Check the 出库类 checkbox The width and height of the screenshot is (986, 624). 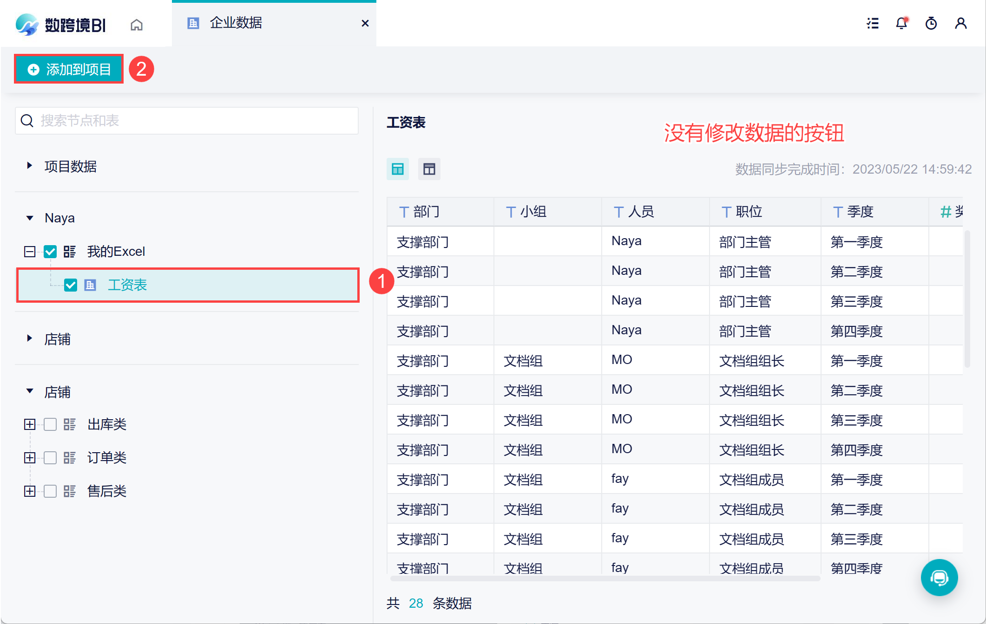pyautogui.click(x=50, y=424)
